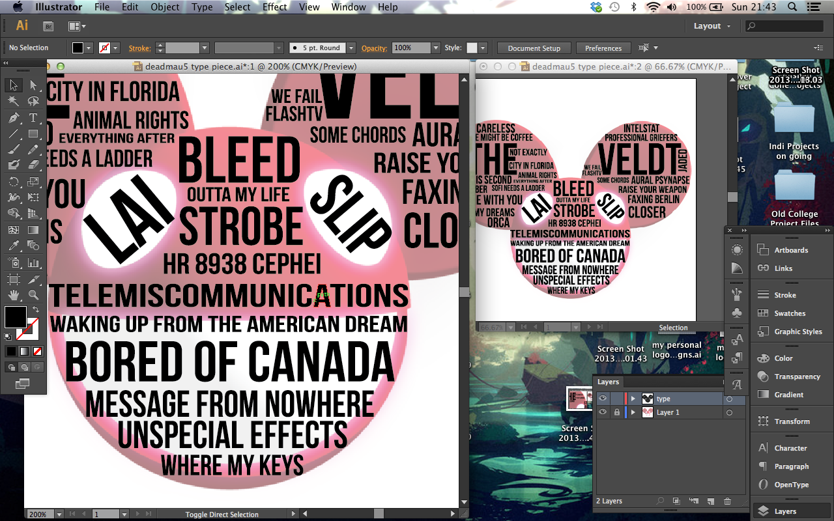Open the Window menu
This screenshot has height=521, width=834.
(x=349, y=7)
